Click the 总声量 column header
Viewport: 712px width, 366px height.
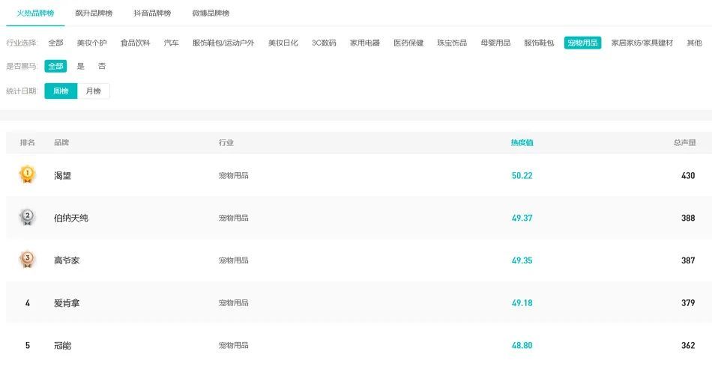pos(684,142)
